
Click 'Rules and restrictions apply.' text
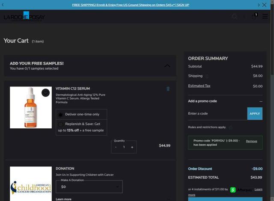pyautogui.click(x=207, y=127)
